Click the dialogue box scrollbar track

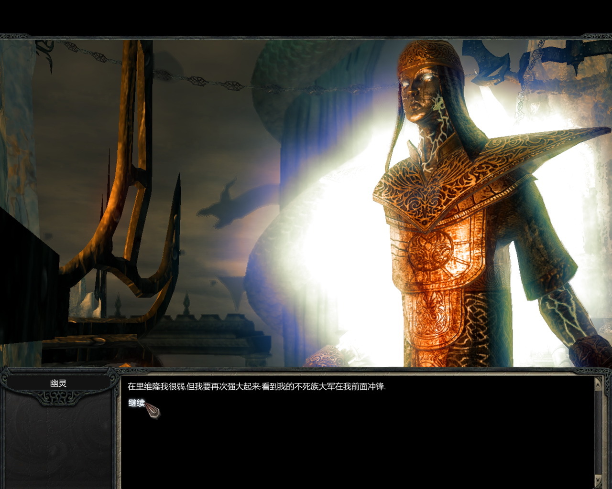pyautogui.click(x=598, y=430)
